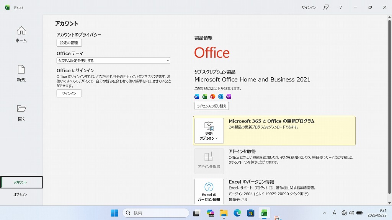Screen dimensions: 392x220
Task: Open network globe icon in system tray
Action: (344, 213)
